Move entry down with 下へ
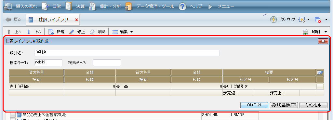Screen dimensions: 333x120 tap(34, 32)
